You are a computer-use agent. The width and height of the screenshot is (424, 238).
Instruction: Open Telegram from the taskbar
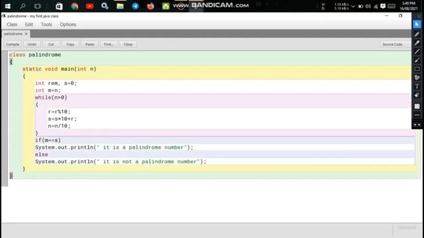point(135,6)
